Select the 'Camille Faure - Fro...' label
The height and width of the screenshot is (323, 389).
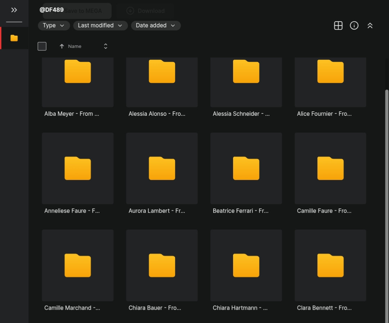[324, 211]
